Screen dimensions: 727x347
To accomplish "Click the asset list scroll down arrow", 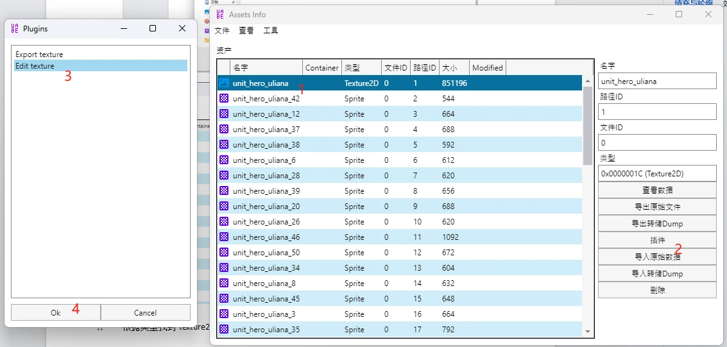I will click(588, 332).
